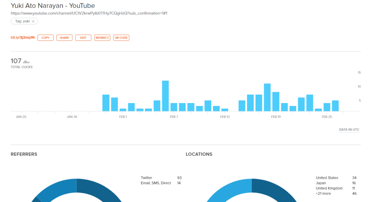The image size is (371, 202).
Task: Click the FEB 13 axis label
Action: pos(225,117)
